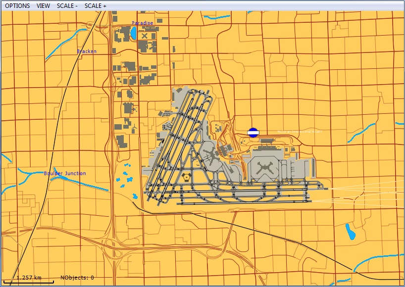Viewport: 405px width, 287px height.
Task: Click the blue-white circular airport marker
Action: 253,132
